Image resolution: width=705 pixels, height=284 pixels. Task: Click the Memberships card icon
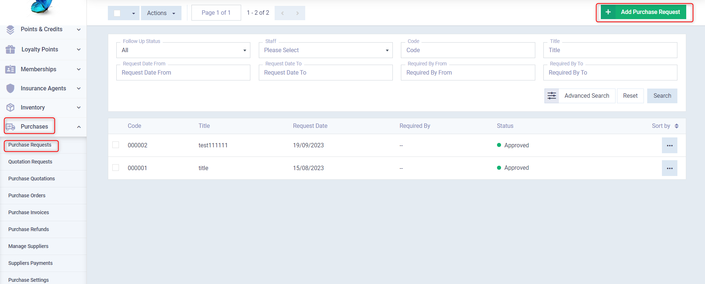10,69
